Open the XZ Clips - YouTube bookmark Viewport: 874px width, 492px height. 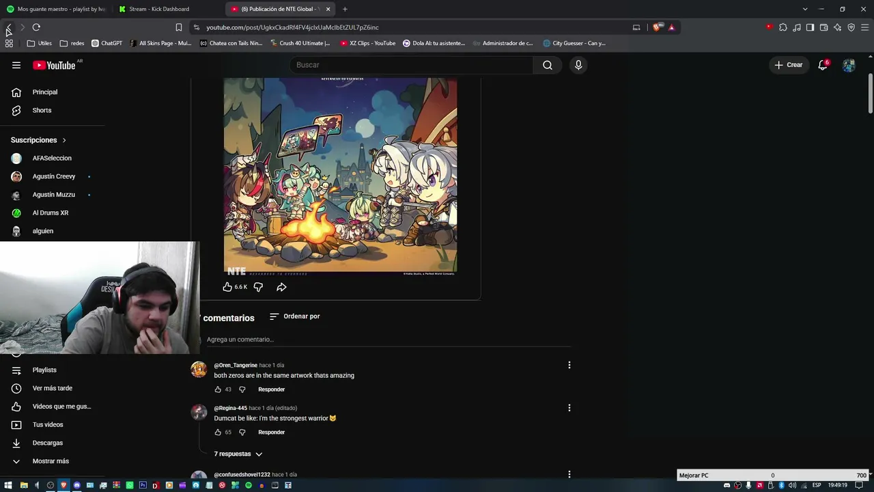click(367, 43)
